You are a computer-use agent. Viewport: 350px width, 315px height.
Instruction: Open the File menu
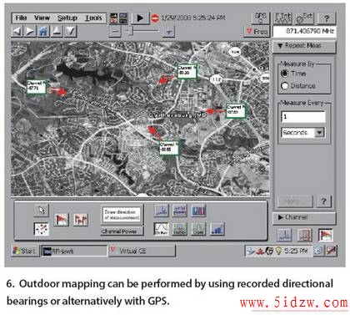(x=21, y=18)
